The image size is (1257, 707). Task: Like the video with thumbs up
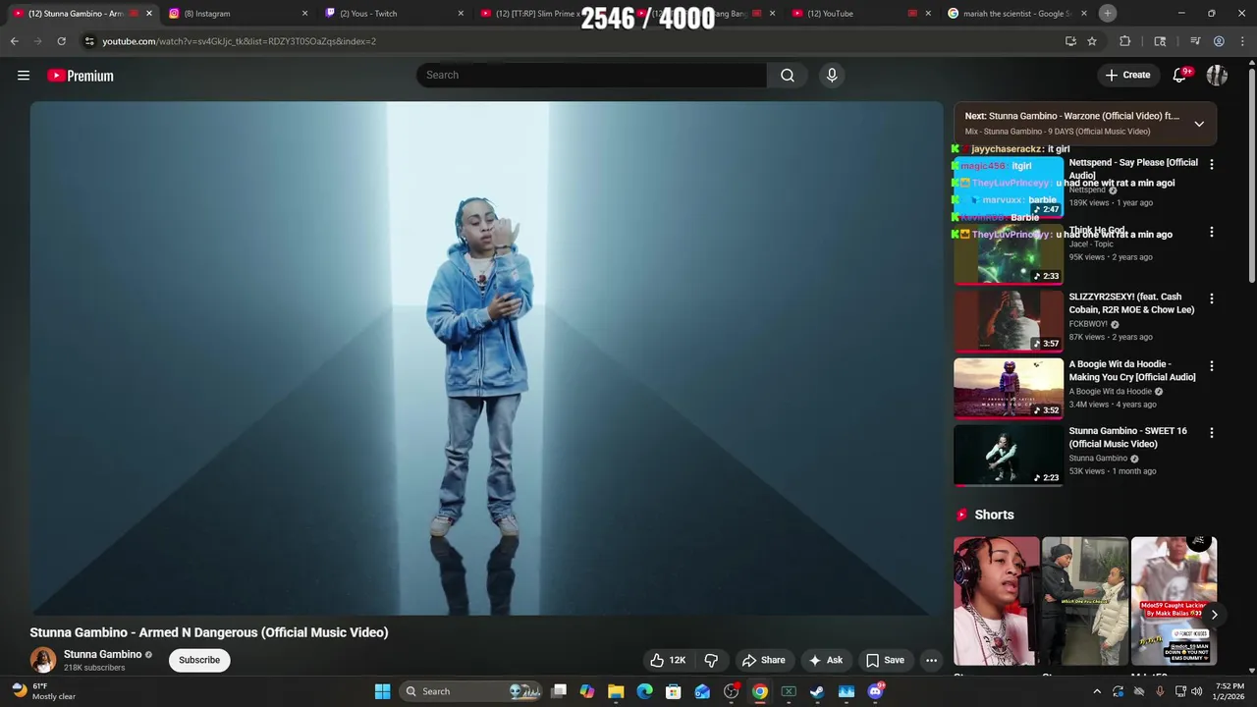pos(668,660)
